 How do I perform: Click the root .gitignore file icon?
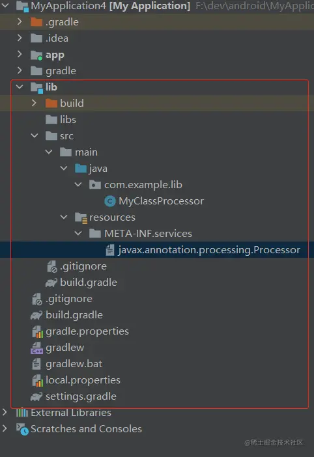click(x=37, y=299)
